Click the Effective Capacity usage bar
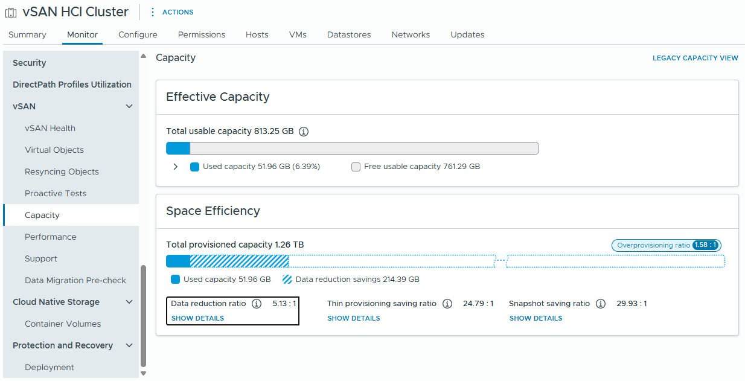Image resolution: width=745 pixels, height=381 pixels. [x=352, y=149]
